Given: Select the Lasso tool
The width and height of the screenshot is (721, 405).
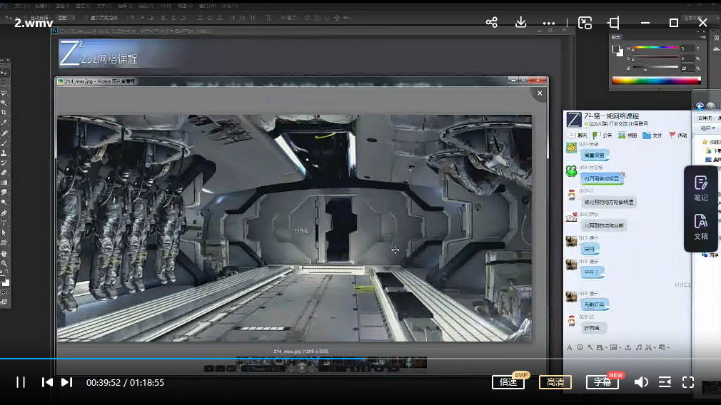Looking at the screenshot, I should 4,93.
